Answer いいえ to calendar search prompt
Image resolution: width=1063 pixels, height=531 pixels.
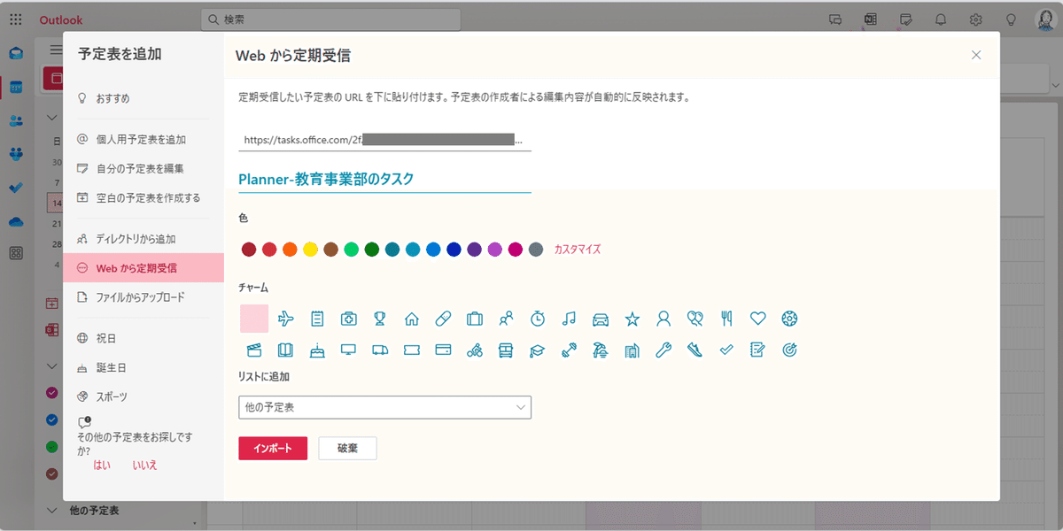pyautogui.click(x=144, y=465)
